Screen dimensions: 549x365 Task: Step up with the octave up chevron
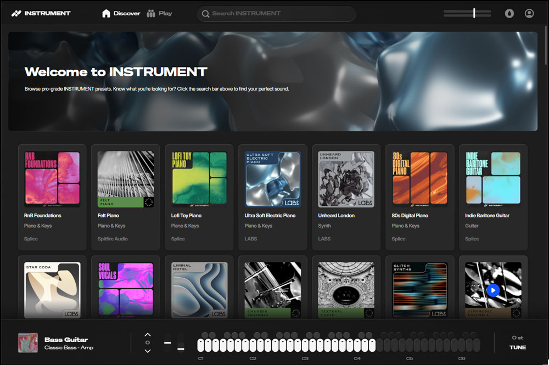click(x=147, y=334)
